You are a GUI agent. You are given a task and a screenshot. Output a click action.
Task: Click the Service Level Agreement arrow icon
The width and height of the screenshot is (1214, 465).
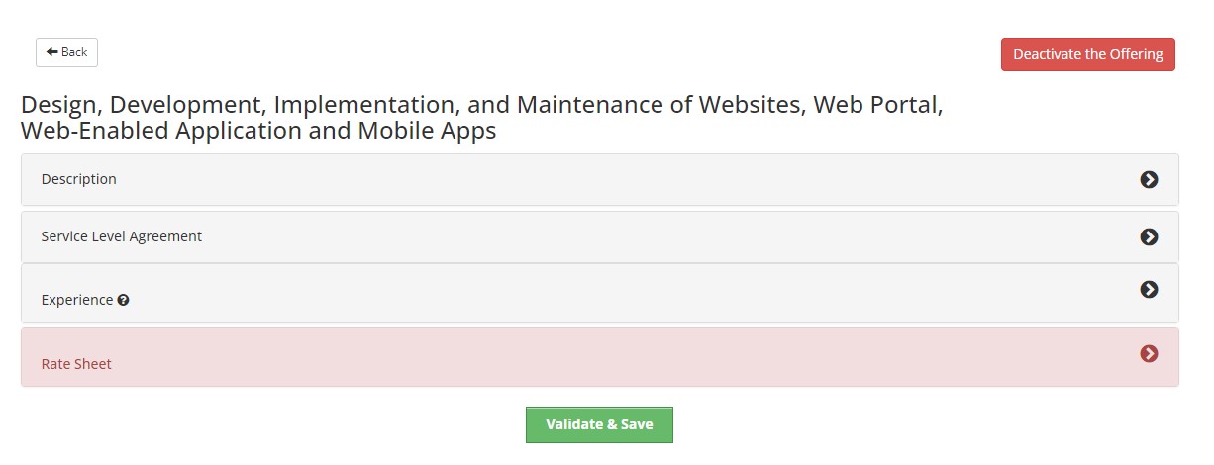[1149, 236]
